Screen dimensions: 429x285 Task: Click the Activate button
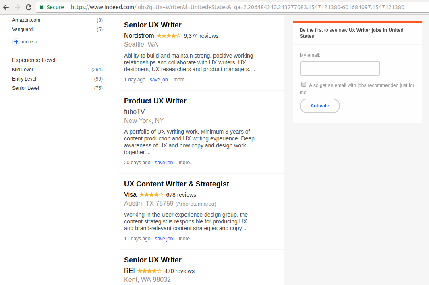tap(319, 106)
